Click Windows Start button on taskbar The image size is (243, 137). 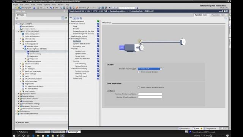pos(14,135)
